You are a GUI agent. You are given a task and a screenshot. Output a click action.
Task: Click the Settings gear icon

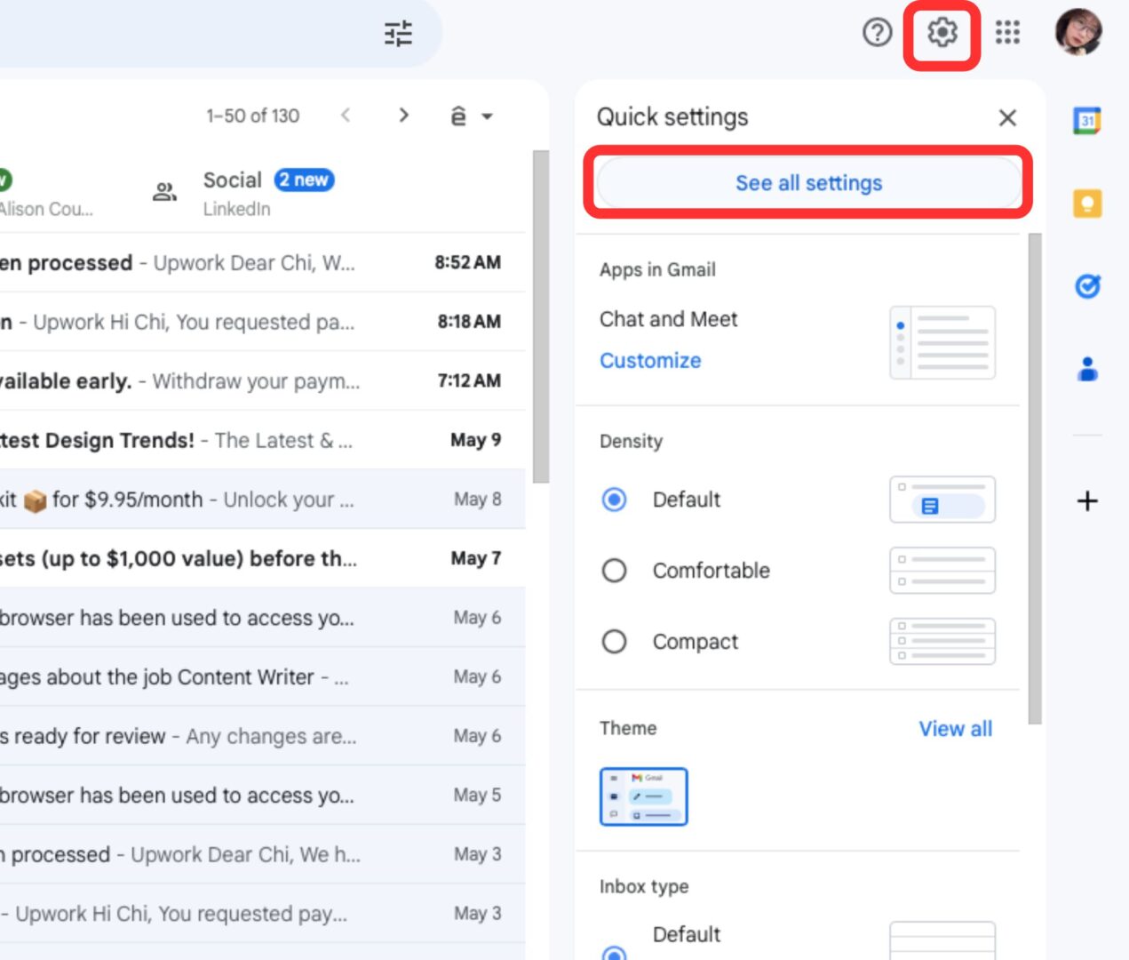942,33
